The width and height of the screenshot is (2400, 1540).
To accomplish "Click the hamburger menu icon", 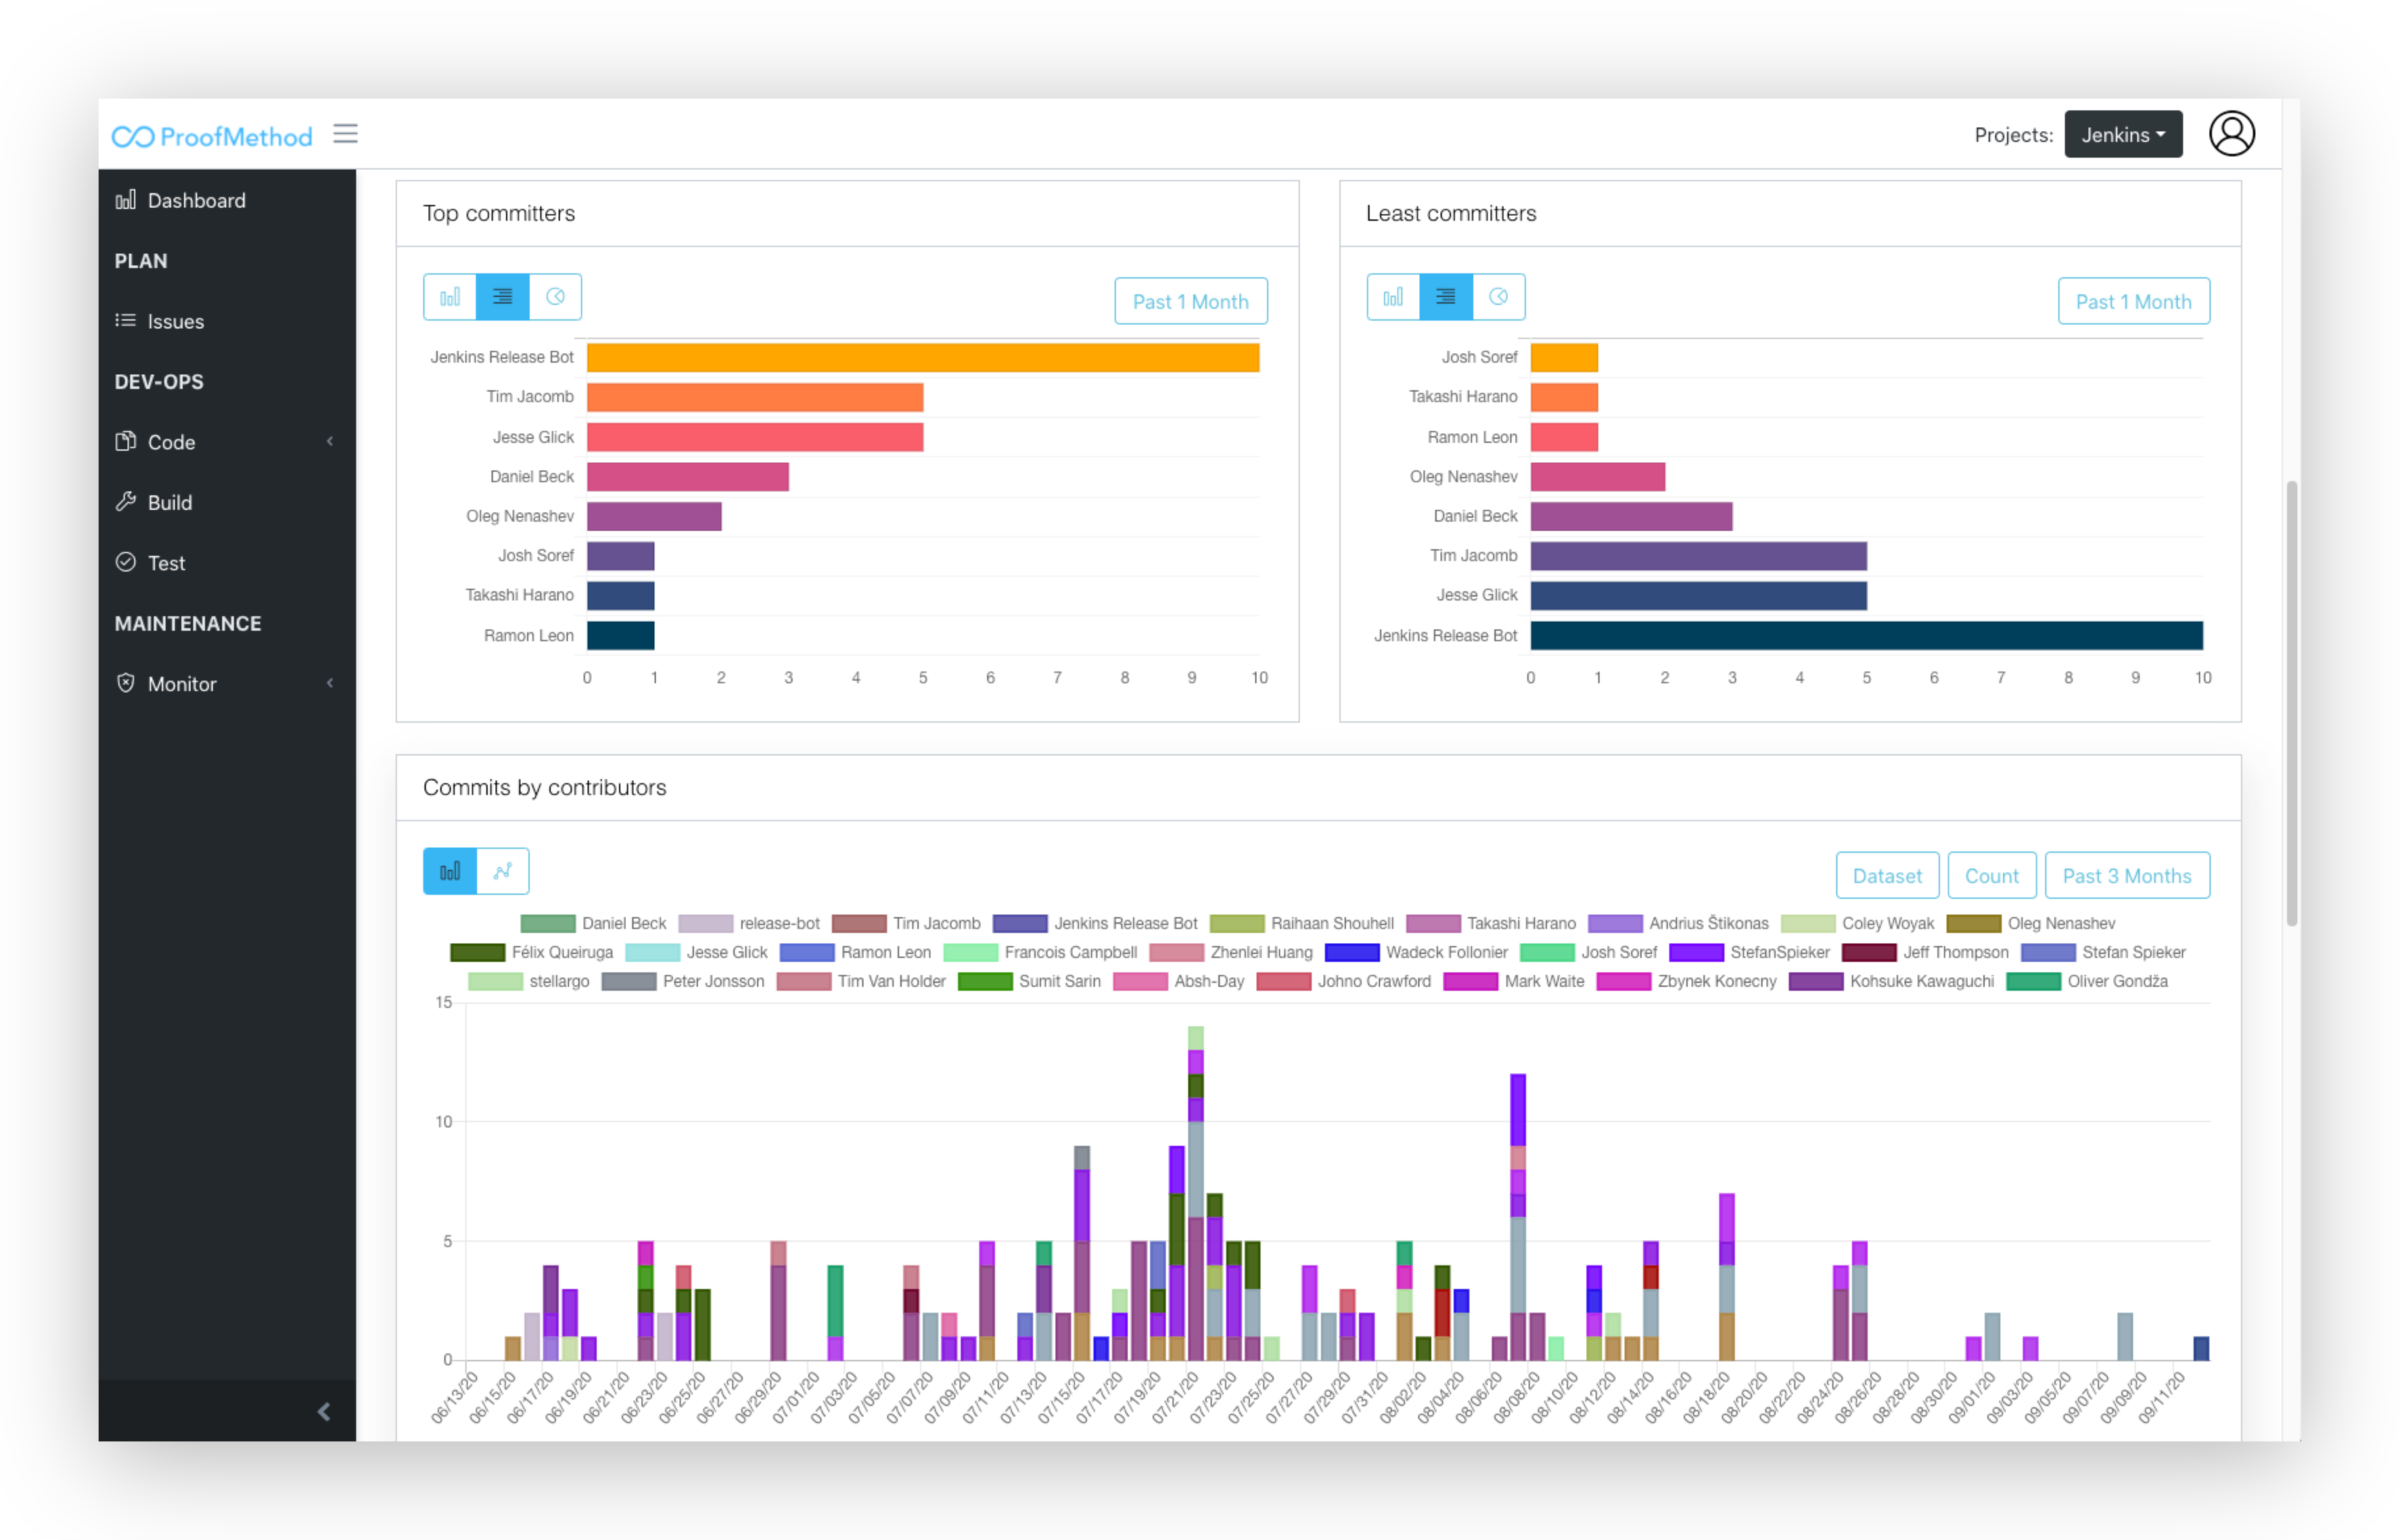I will [345, 134].
